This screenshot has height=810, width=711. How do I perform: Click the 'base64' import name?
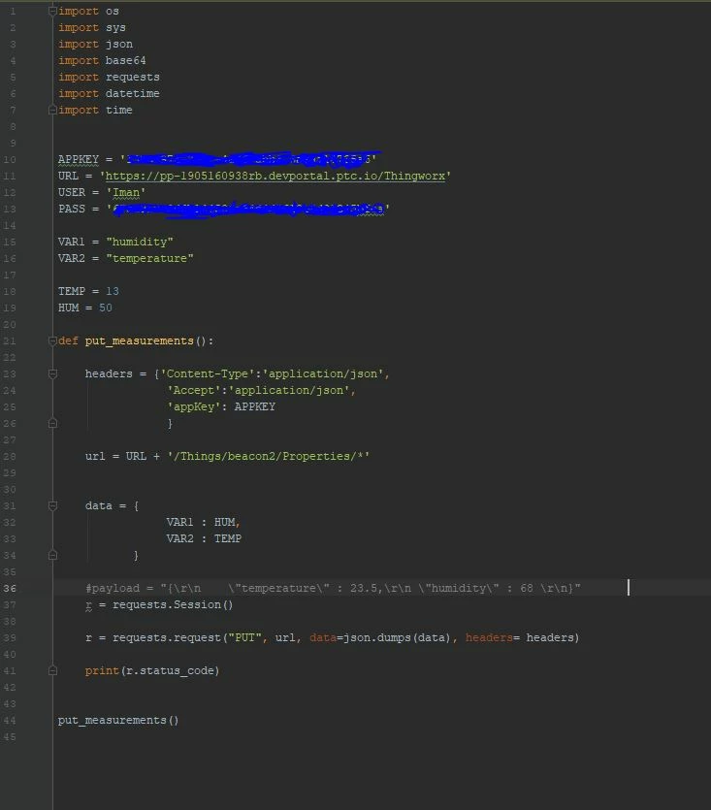pos(125,60)
